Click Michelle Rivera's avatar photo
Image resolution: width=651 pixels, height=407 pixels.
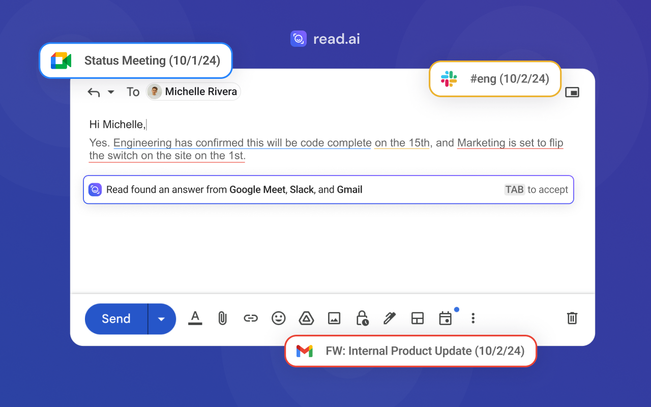click(x=155, y=92)
